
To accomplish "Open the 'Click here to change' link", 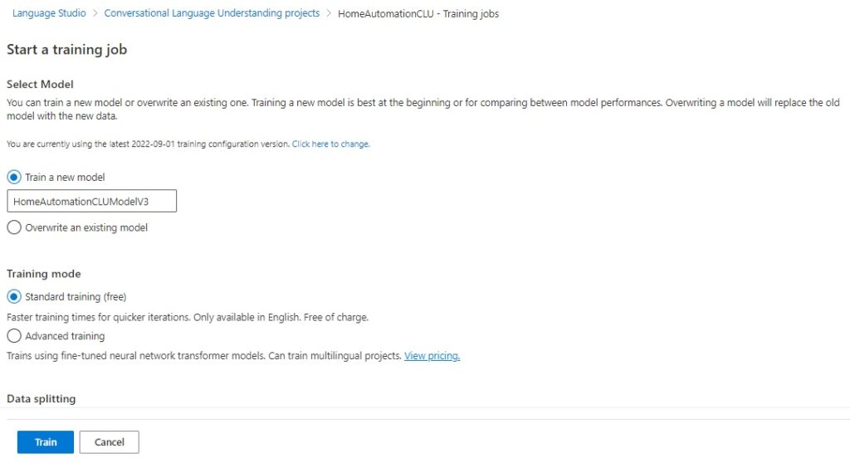I will (330, 144).
